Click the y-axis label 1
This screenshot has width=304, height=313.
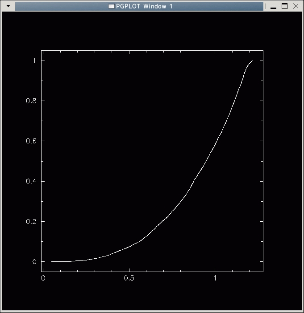(x=34, y=61)
